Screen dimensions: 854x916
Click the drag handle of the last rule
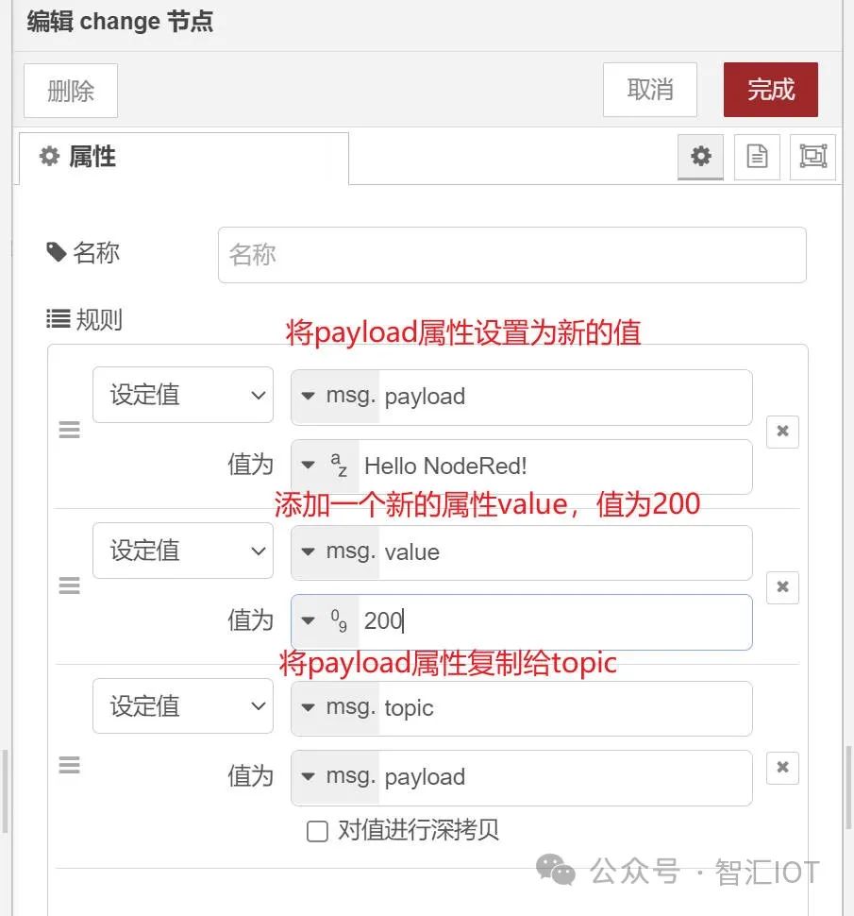coord(69,765)
